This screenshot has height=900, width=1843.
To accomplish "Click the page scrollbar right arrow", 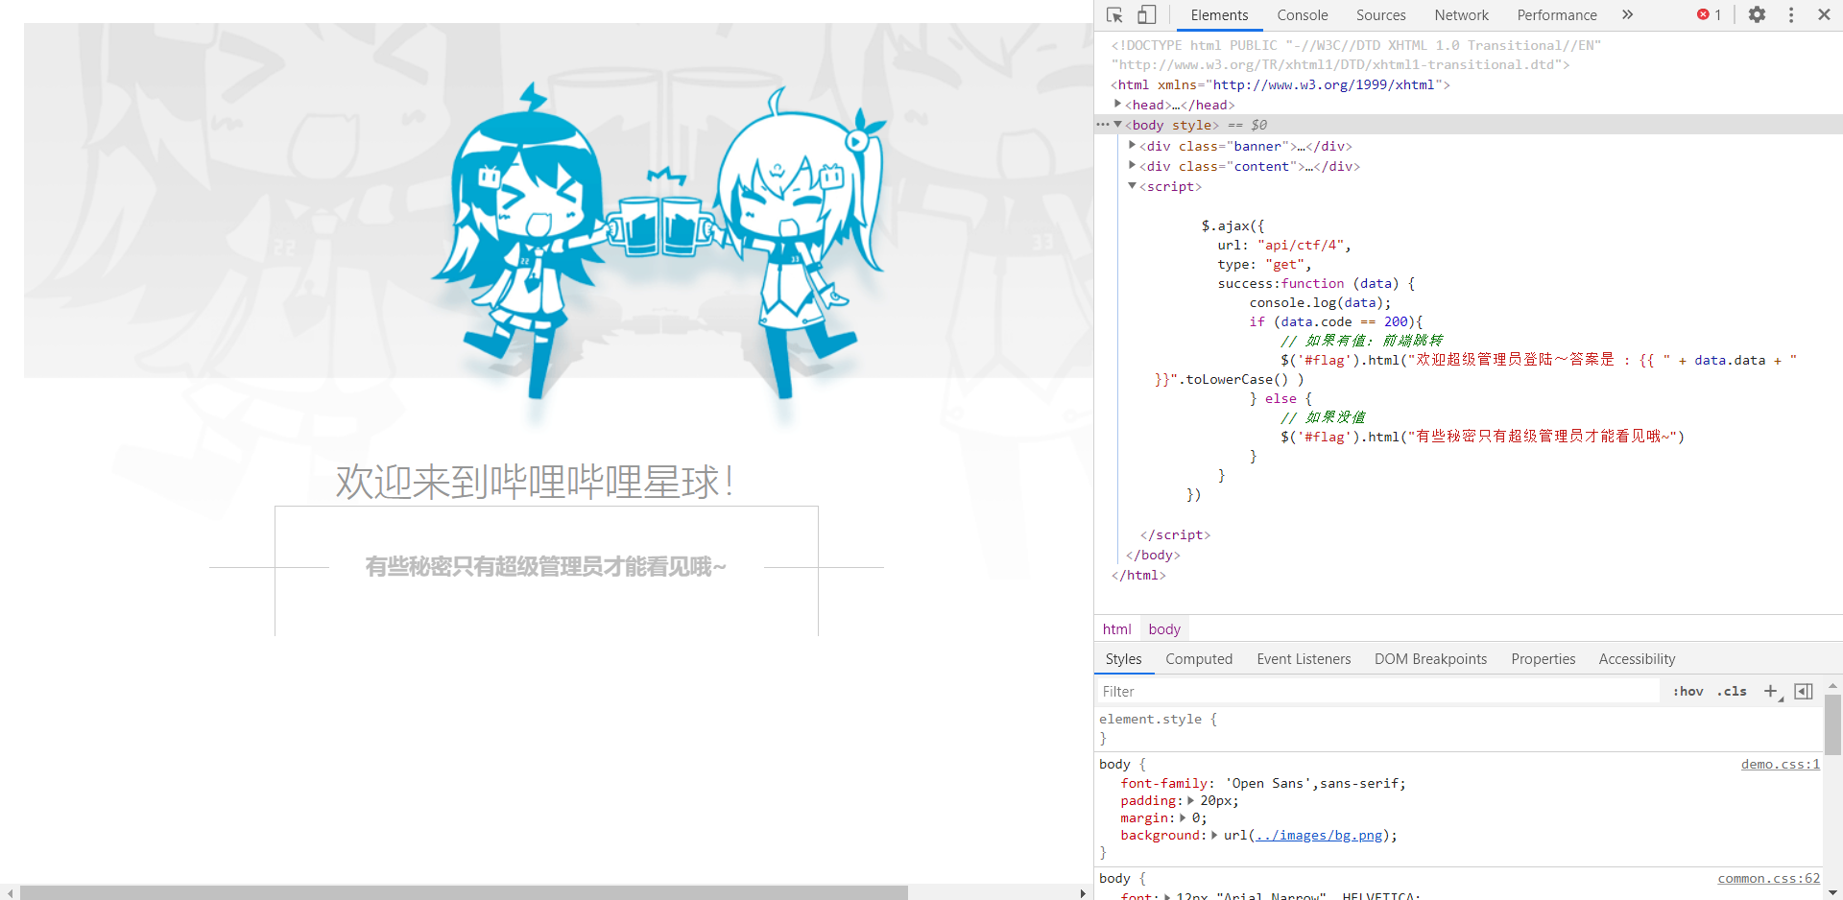I will (x=1083, y=892).
